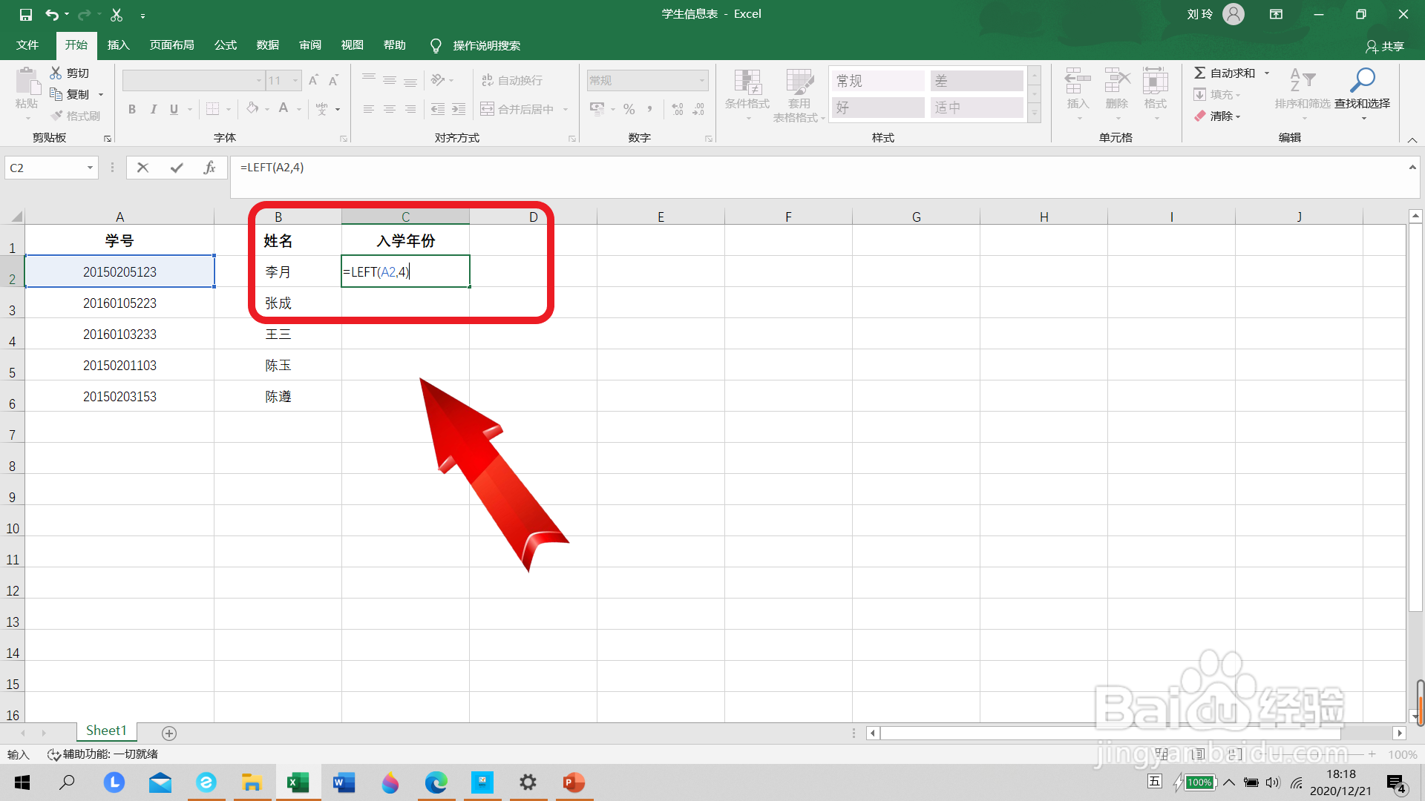The height and width of the screenshot is (801, 1425).
Task: Click the Undo arrow icon
Action: [52, 14]
